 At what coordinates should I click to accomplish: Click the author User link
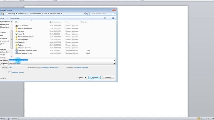(x=10, y=67)
